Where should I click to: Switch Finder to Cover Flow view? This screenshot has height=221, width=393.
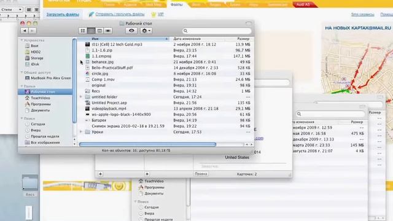[x=108, y=31]
